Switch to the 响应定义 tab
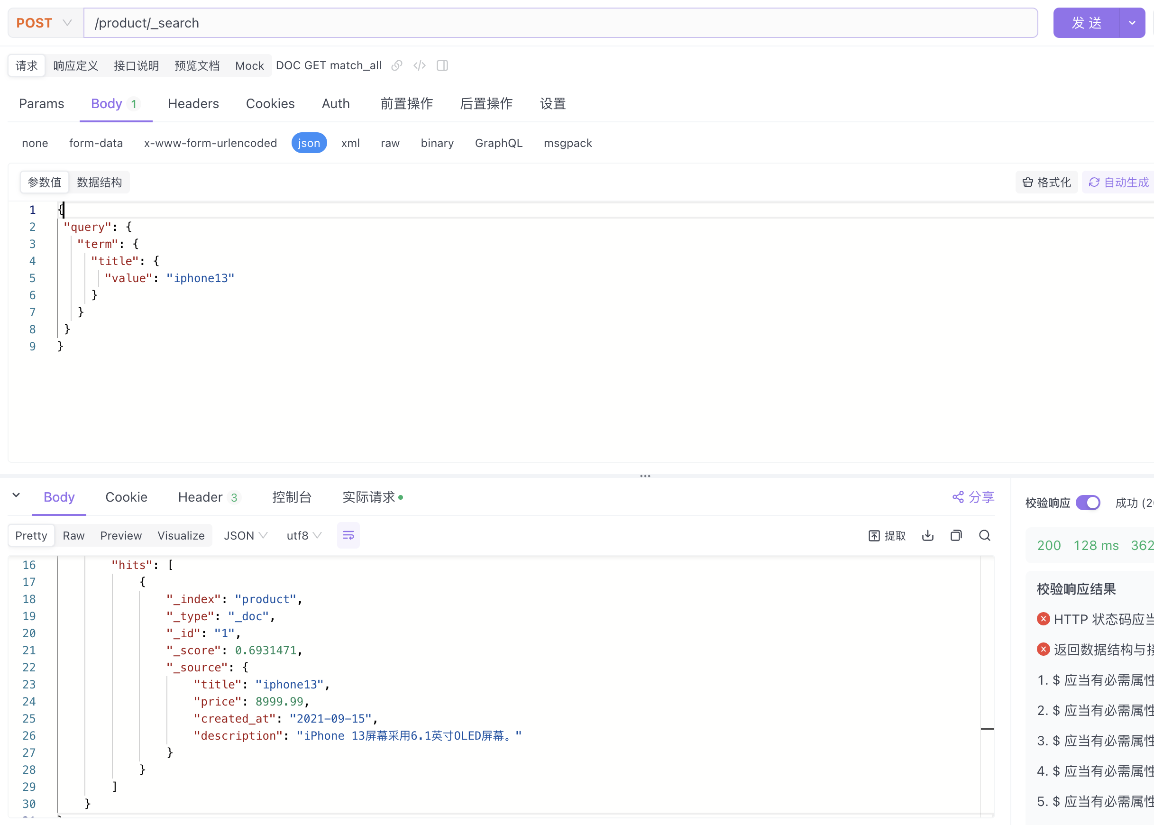The image size is (1154, 825). pyautogui.click(x=76, y=65)
